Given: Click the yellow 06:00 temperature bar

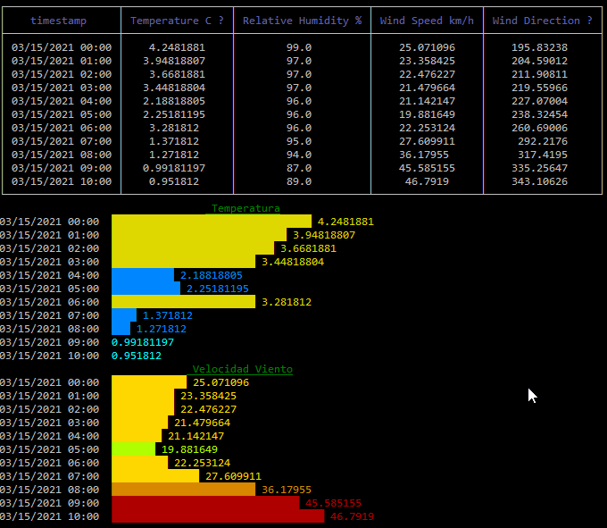Looking at the screenshot, I should point(184,302).
